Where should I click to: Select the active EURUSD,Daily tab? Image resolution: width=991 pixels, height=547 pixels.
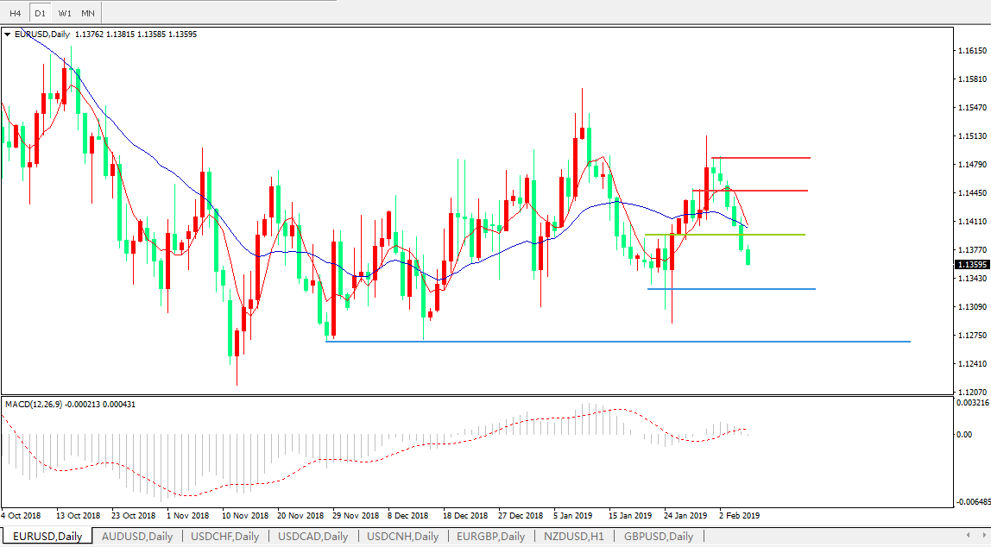click(x=47, y=537)
